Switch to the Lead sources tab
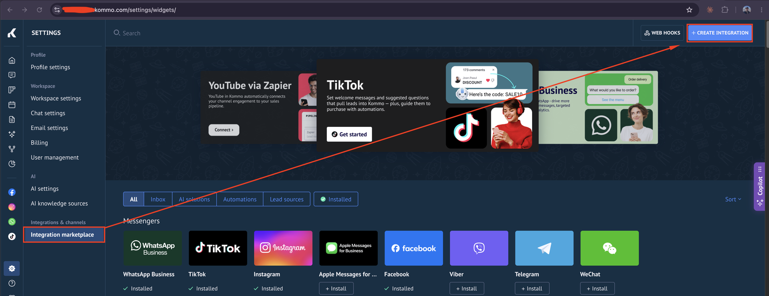769x296 pixels. click(287, 199)
